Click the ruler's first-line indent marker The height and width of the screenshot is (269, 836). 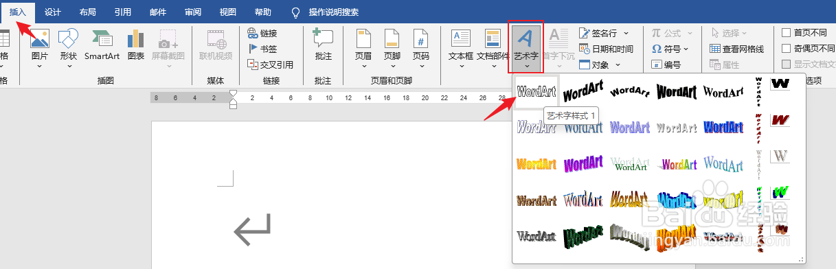[x=233, y=93]
